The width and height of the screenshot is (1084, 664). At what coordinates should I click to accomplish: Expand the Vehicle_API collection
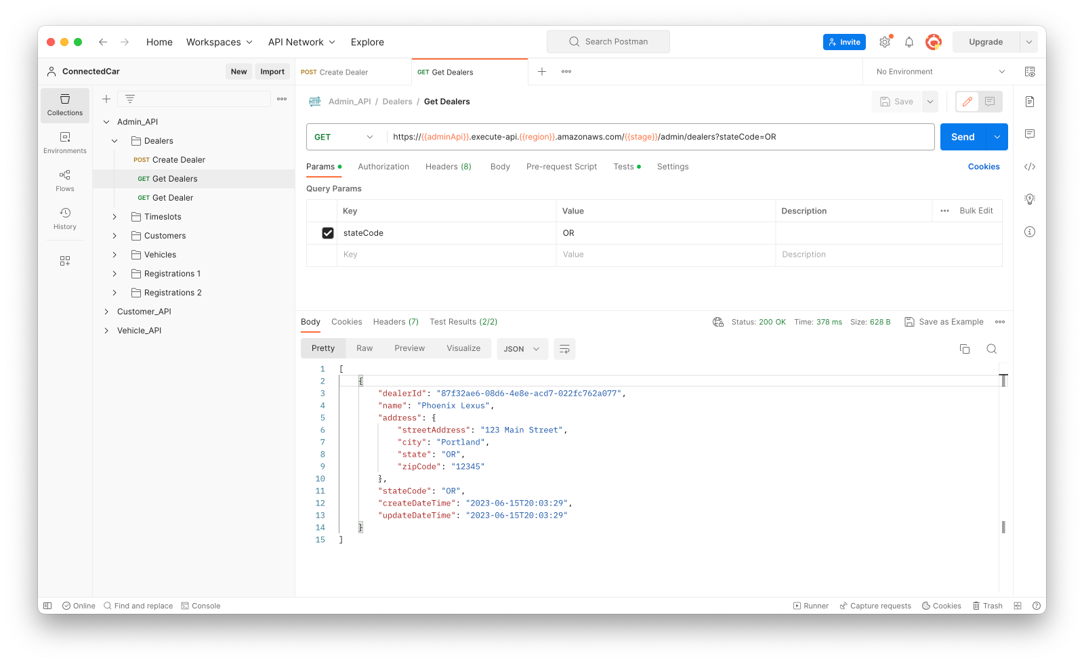106,331
